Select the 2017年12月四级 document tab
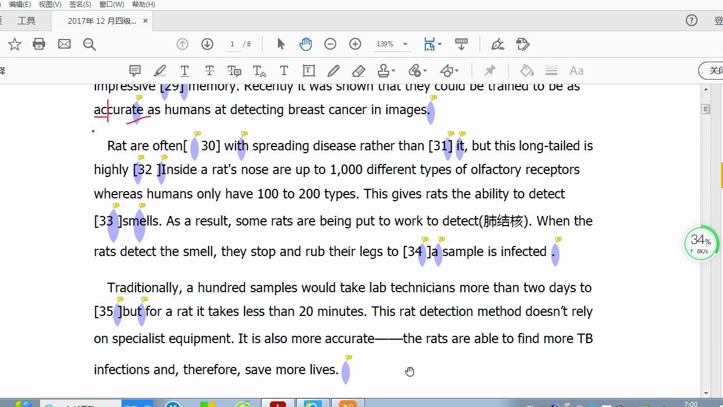This screenshot has width=723, height=407. coord(102,21)
